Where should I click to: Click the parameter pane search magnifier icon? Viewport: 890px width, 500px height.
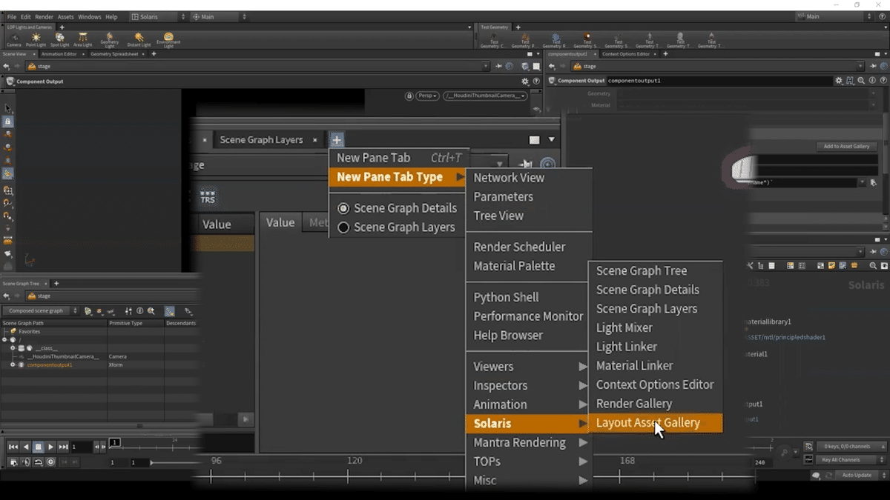tap(861, 81)
